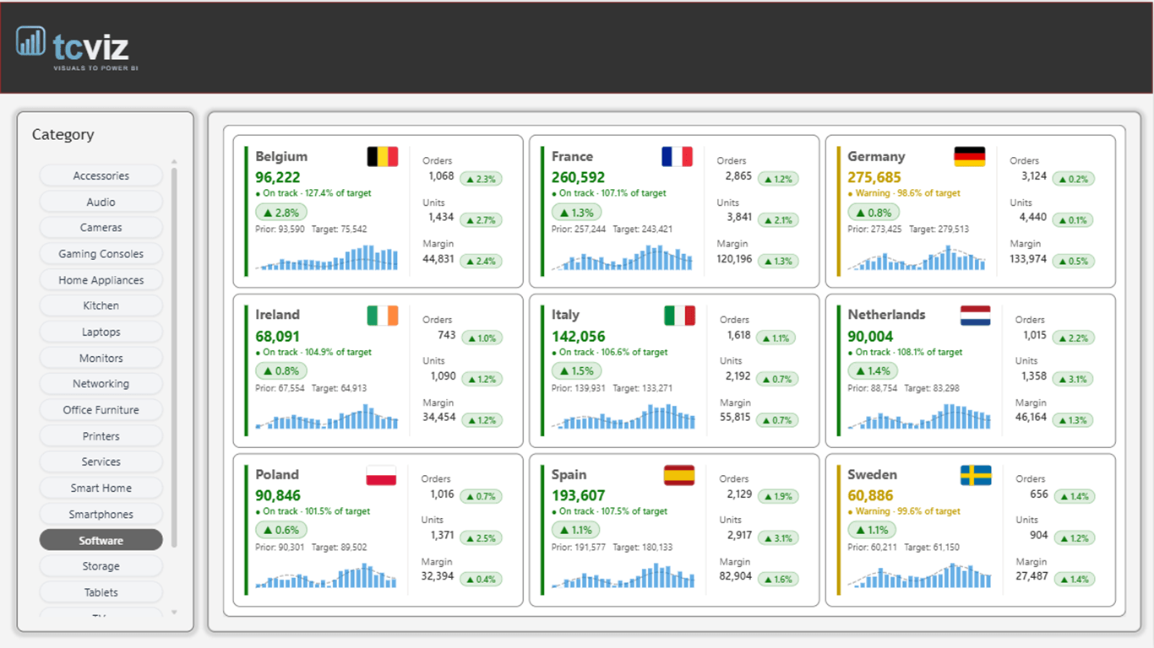Click Poland's margin value 32,394
1154x648 pixels.
(x=438, y=576)
